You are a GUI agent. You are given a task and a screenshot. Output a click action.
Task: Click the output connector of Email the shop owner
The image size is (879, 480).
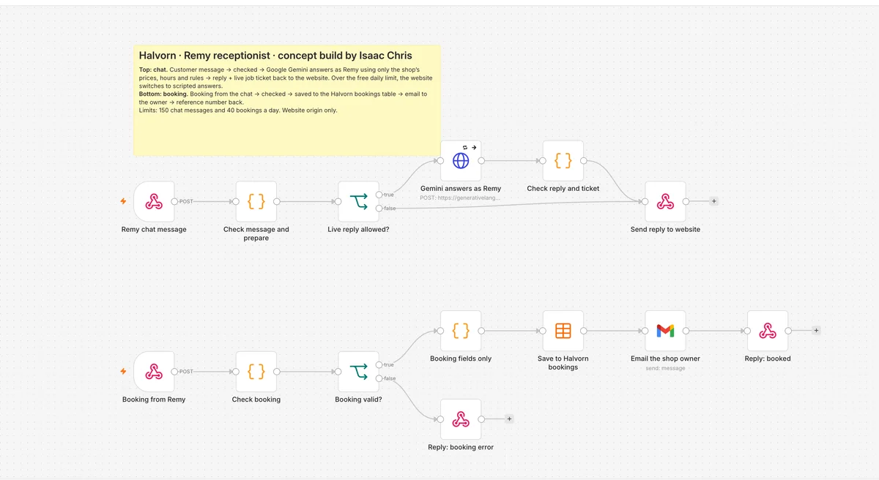(x=686, y=330)
